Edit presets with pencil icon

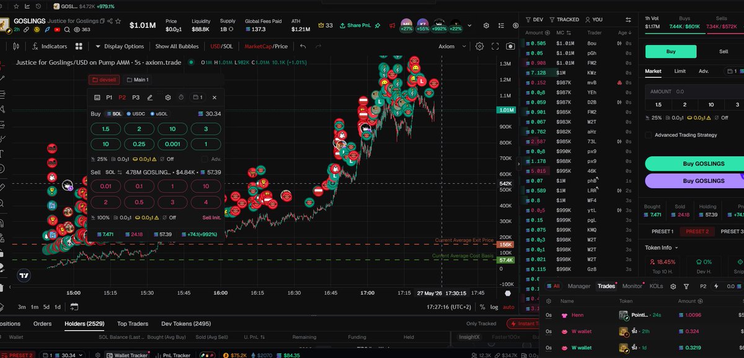pos(149,97)
